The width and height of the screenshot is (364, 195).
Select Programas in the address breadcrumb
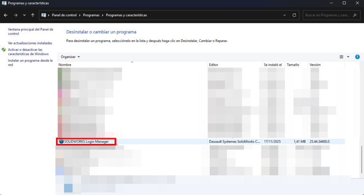[x=91, y=15]
